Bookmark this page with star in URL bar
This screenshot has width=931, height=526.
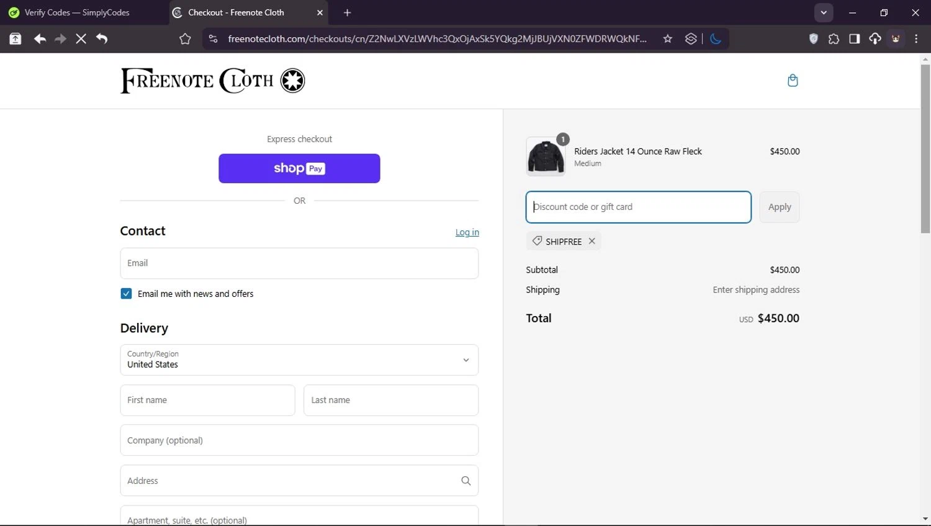[x=668, y=39]
